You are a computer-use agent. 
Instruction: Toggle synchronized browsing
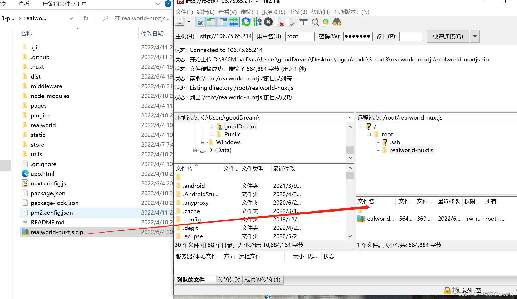pyautogui.click(x=326, y=22)
